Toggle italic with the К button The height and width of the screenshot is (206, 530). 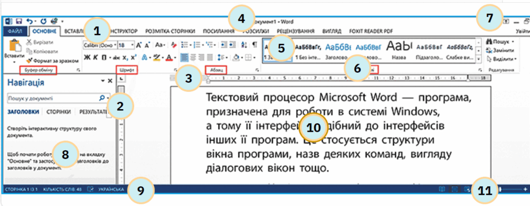(x=95, y=57)
